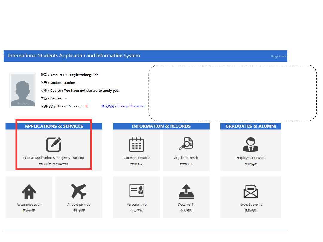Click the International Students Application and Information System title
The image size is (323, 242).
pyautogui.click(x=74, y=56)
